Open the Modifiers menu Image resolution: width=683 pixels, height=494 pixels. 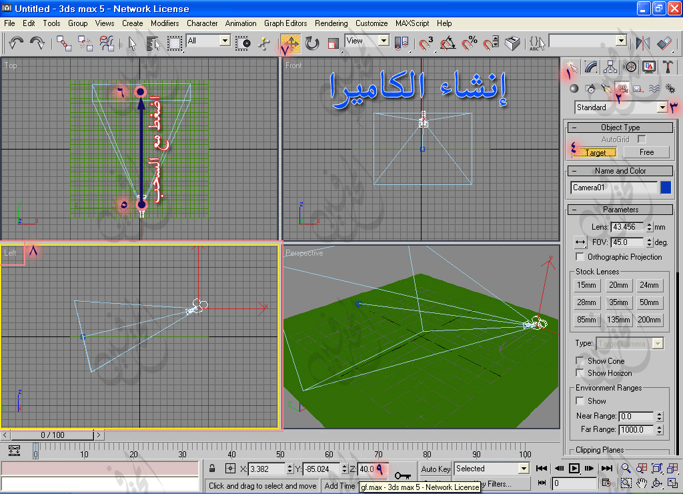tap(165, 23)
